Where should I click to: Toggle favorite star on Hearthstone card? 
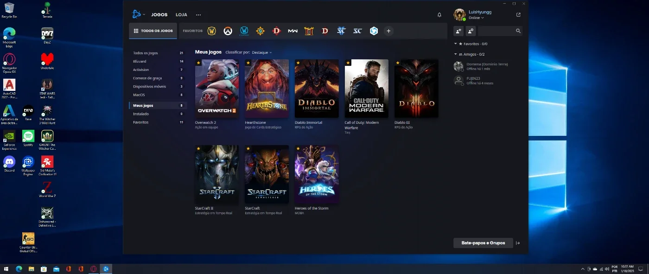click(248, 63)
